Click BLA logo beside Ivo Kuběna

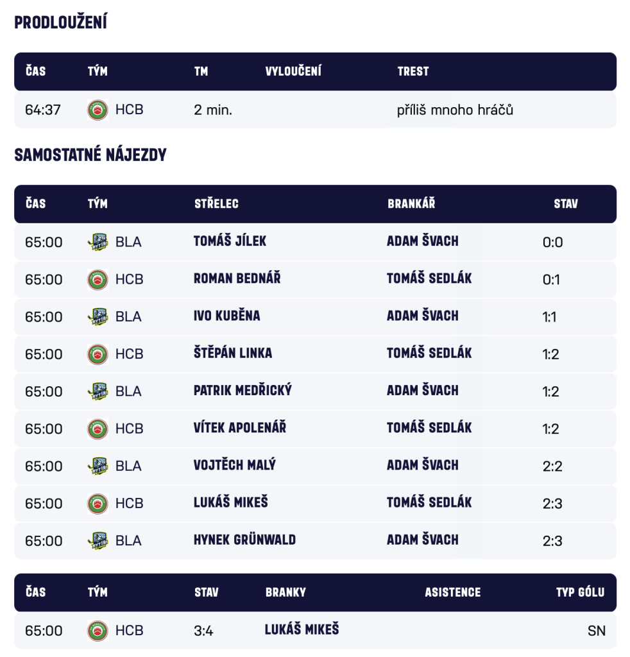98,316
